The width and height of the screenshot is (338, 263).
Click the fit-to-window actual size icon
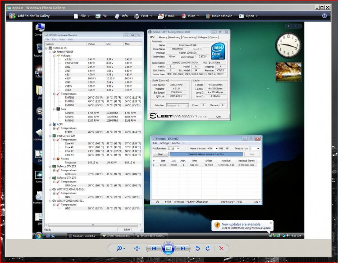(x=137, y=248)
